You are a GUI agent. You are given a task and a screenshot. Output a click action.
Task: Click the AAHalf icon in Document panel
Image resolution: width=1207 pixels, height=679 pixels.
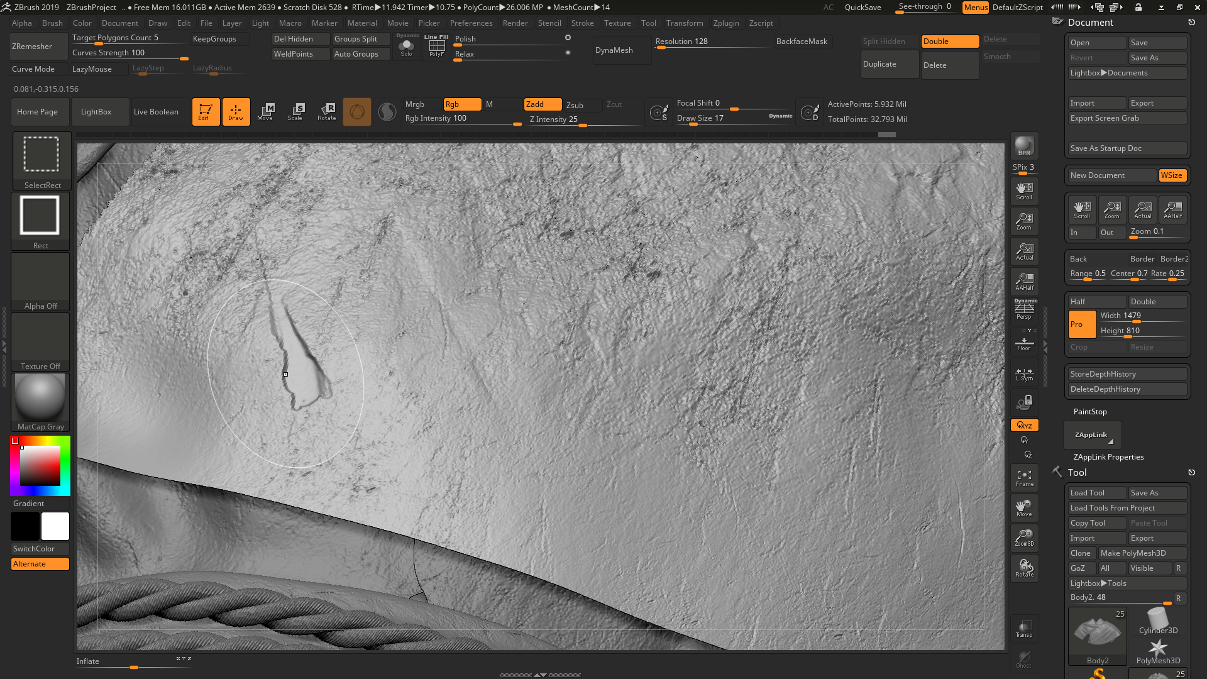[x=1172, y=210]
